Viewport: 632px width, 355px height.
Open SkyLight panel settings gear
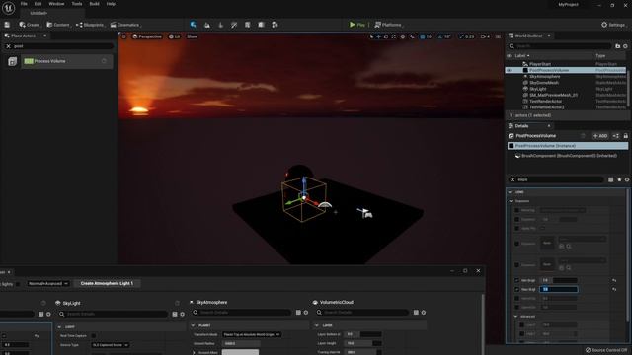(x=182, y=314)
